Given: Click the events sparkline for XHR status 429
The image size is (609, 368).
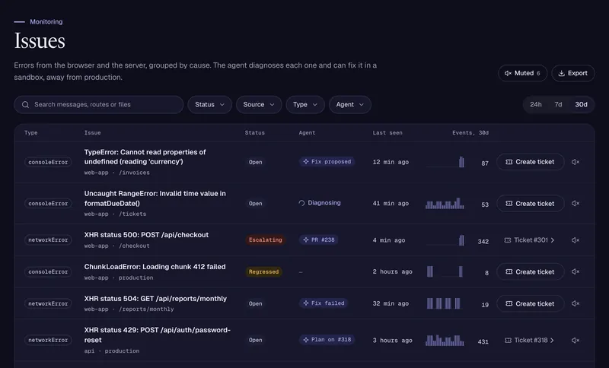Looking at the screenshot, I should 445,340.
